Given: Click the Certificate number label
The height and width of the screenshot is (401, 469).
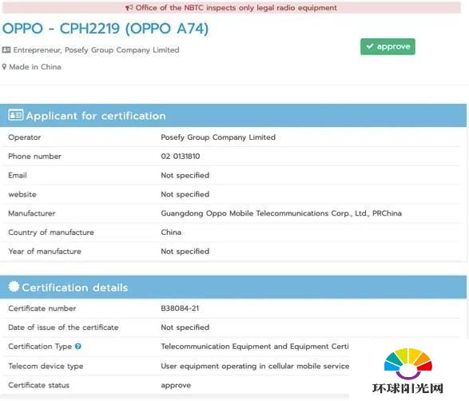Looking at the screenshot, I should [42, 308].
